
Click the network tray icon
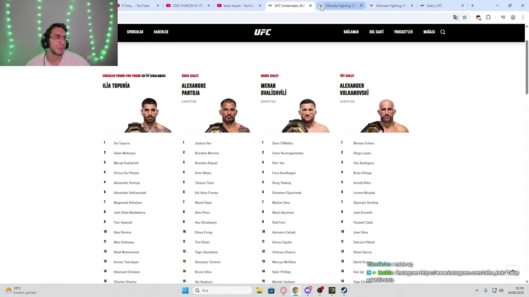(494, 290)
